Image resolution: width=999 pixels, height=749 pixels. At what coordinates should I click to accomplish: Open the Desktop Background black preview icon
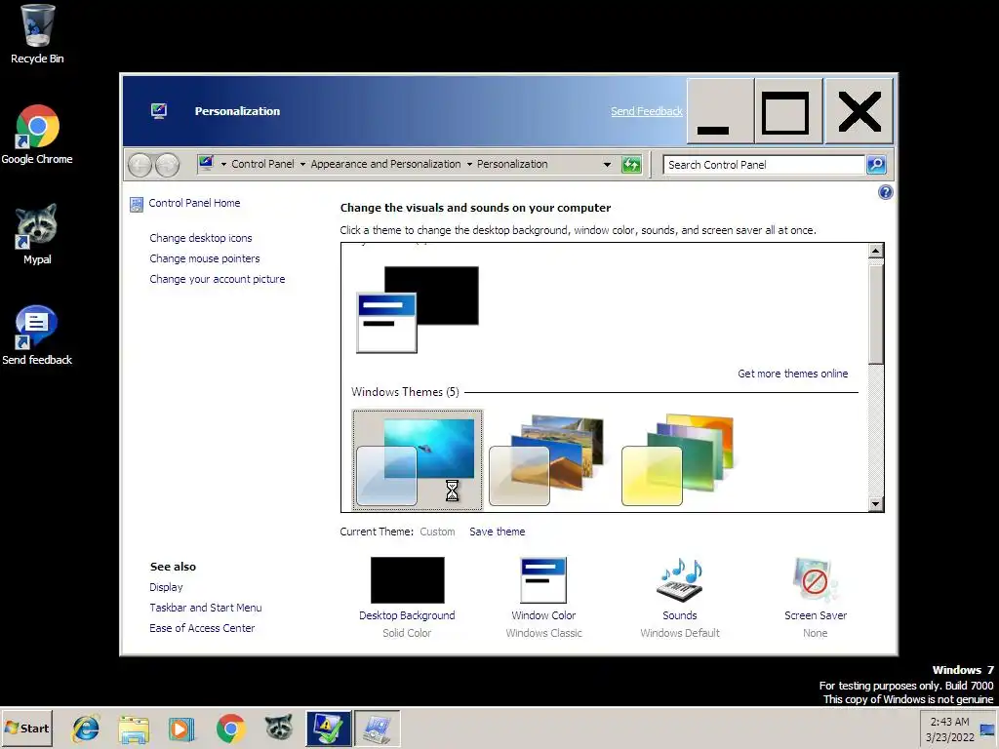407,580
